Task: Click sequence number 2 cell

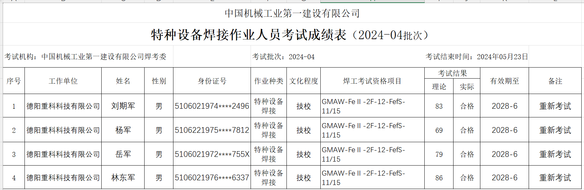Action: 14,130
